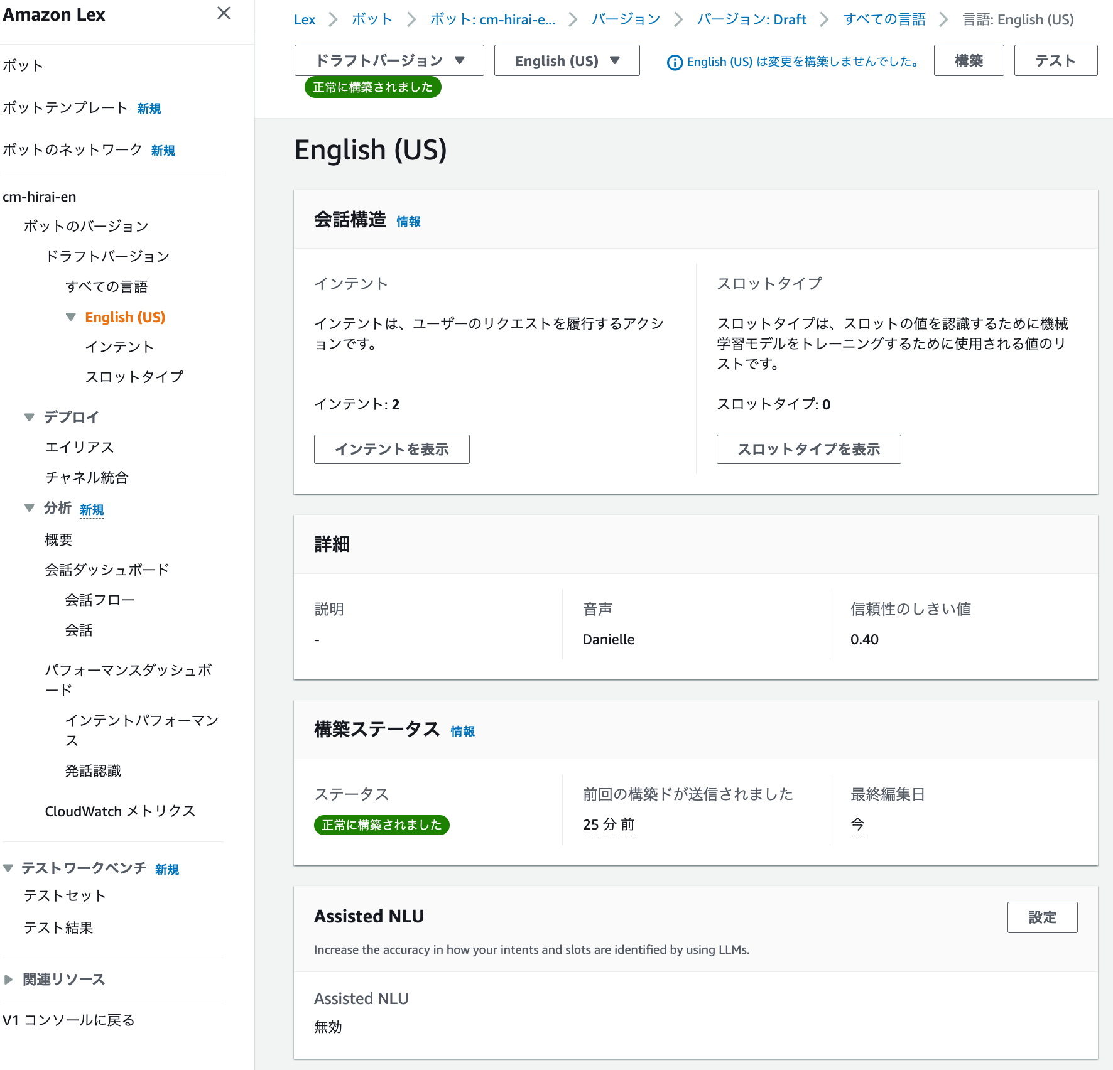Click the Assisted NLU 設定 button
This screenshot has width=1113, height=1070.
pos(1042,917)
